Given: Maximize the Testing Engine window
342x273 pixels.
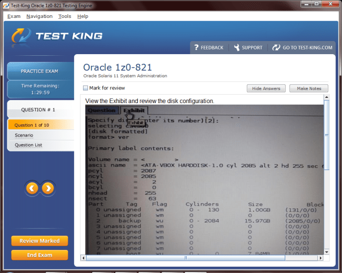Looking at the screenshot, I should (317, 4).
